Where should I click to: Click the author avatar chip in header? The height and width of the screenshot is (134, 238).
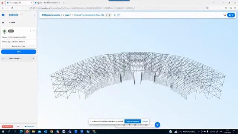[108, 15]
